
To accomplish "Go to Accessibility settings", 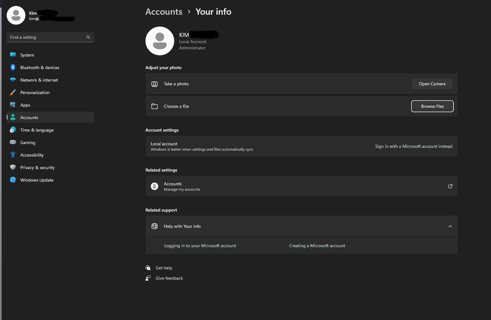I will click(x=50, y=155).
